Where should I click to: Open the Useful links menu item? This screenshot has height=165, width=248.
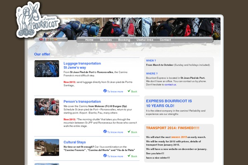click(145, 40)
